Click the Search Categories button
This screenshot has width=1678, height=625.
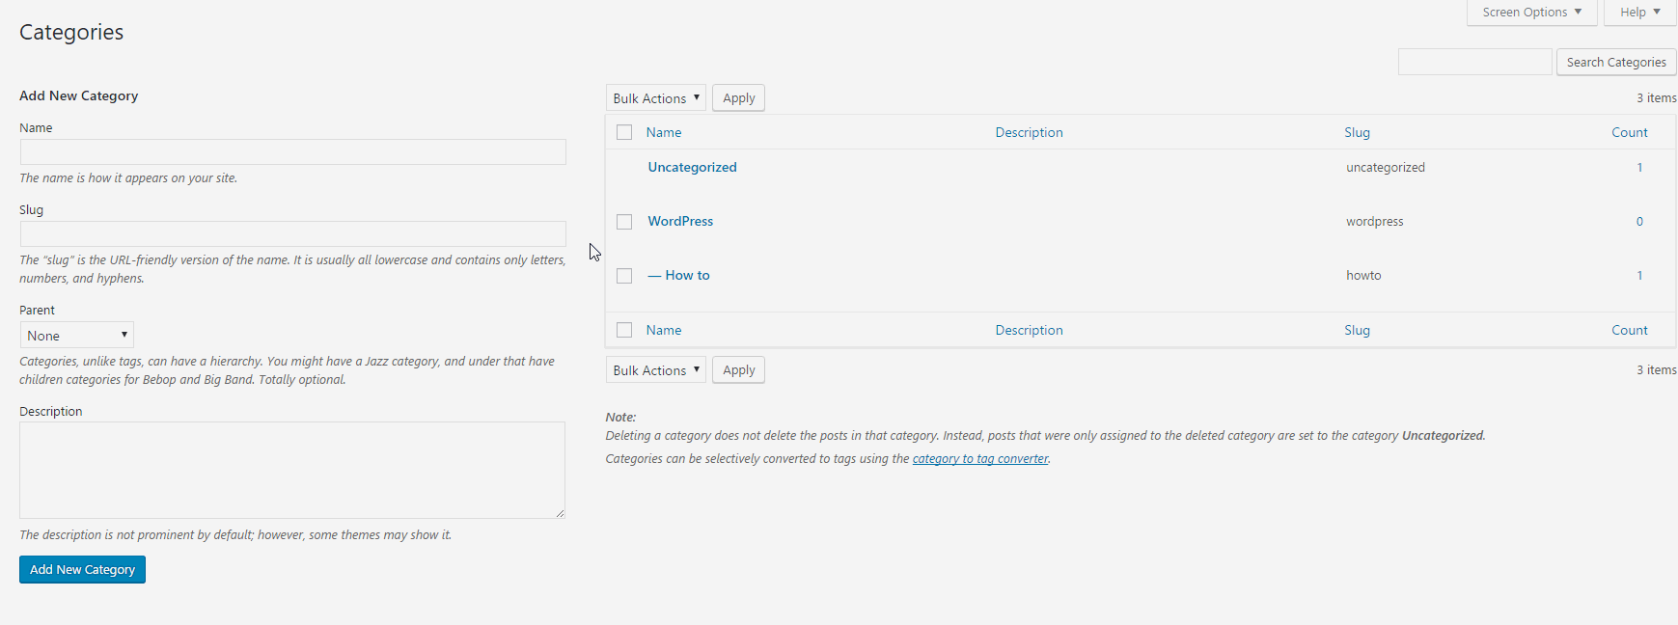pos(1615,63)
